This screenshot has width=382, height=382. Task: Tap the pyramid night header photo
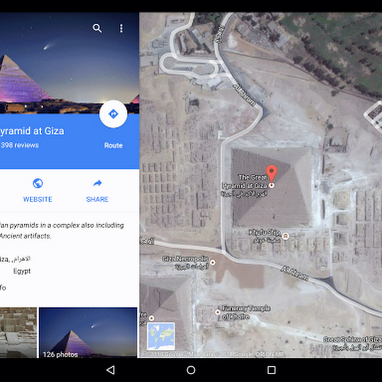click(x=70, y=63)
